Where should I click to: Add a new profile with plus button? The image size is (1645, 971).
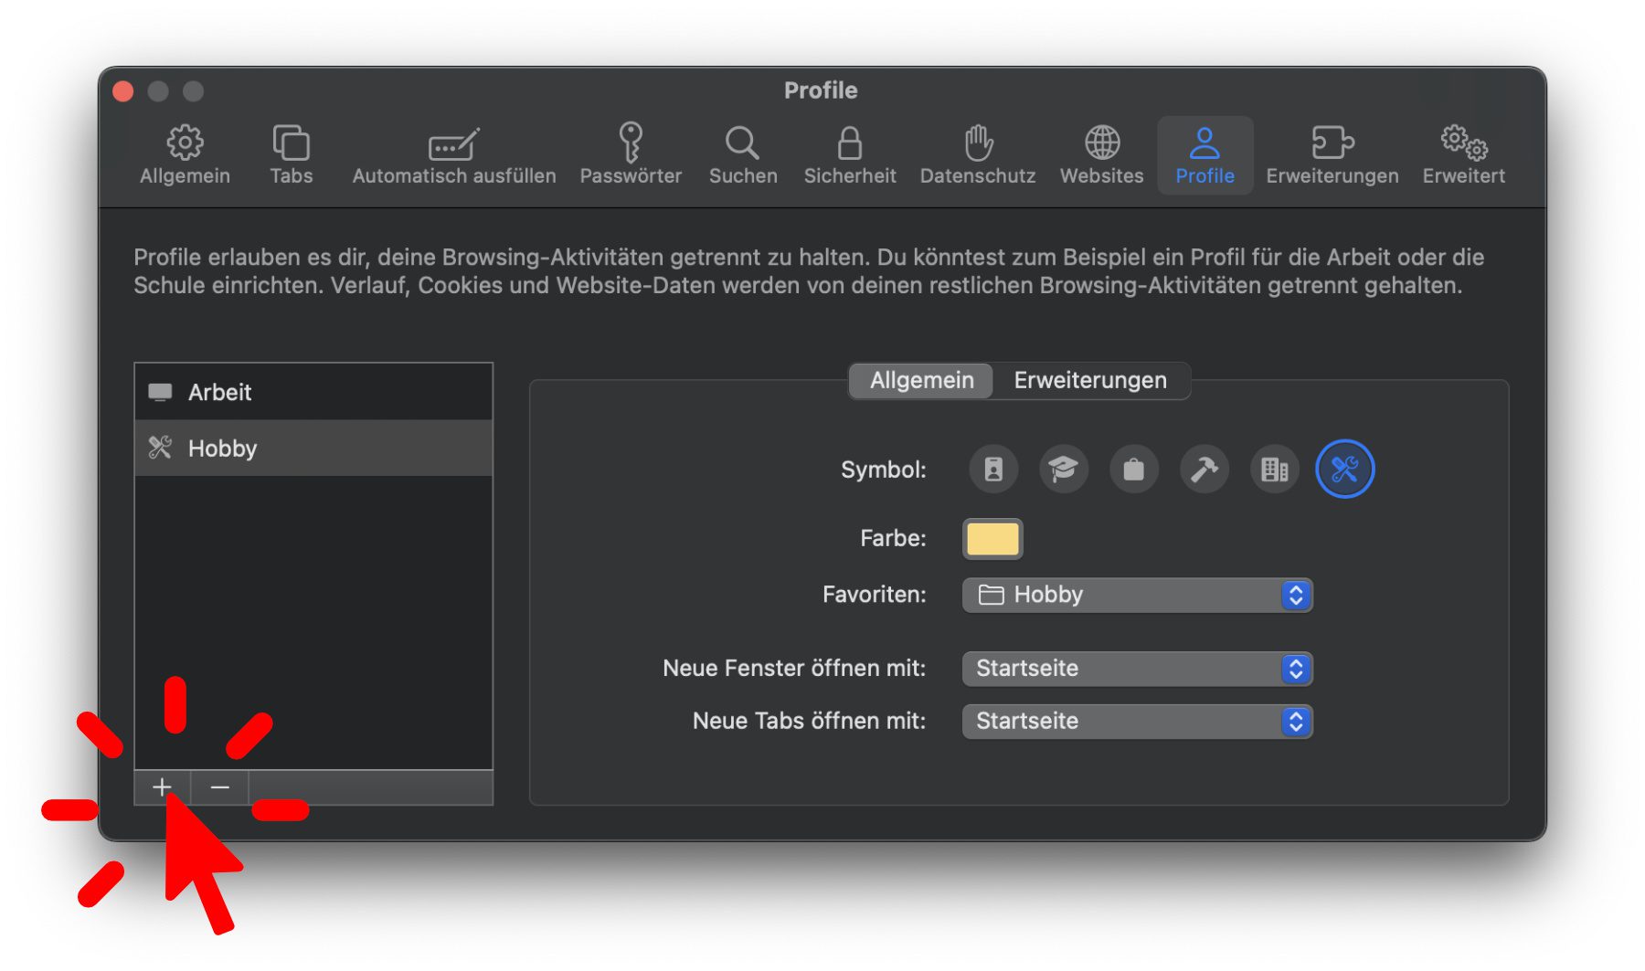coord(162,786)
